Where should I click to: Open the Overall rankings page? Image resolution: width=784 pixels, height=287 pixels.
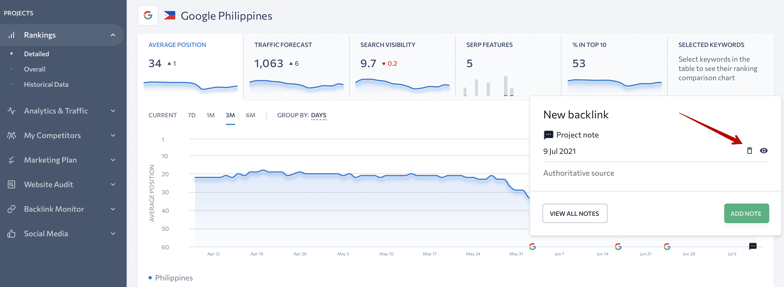35,69
